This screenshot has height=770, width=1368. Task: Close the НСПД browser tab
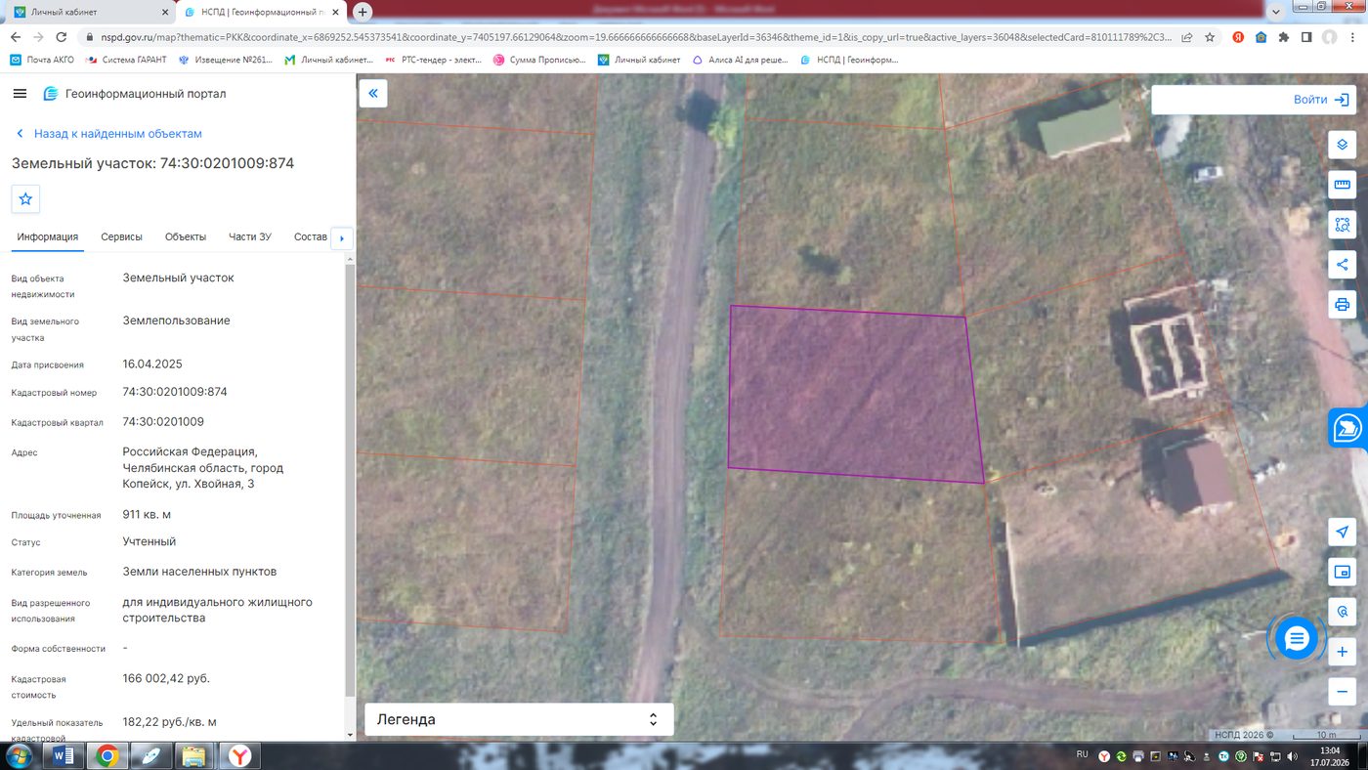(333, 12)
